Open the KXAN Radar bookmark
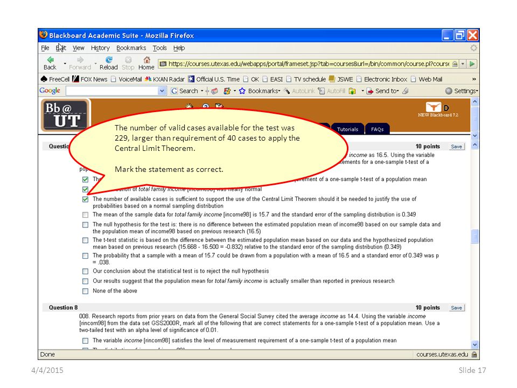517x388 pixels. pyautogui.click(x=165, y=79)
